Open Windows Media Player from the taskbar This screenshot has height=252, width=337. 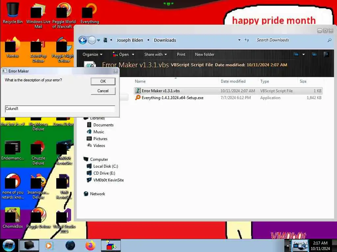click(x=49, y=245)
